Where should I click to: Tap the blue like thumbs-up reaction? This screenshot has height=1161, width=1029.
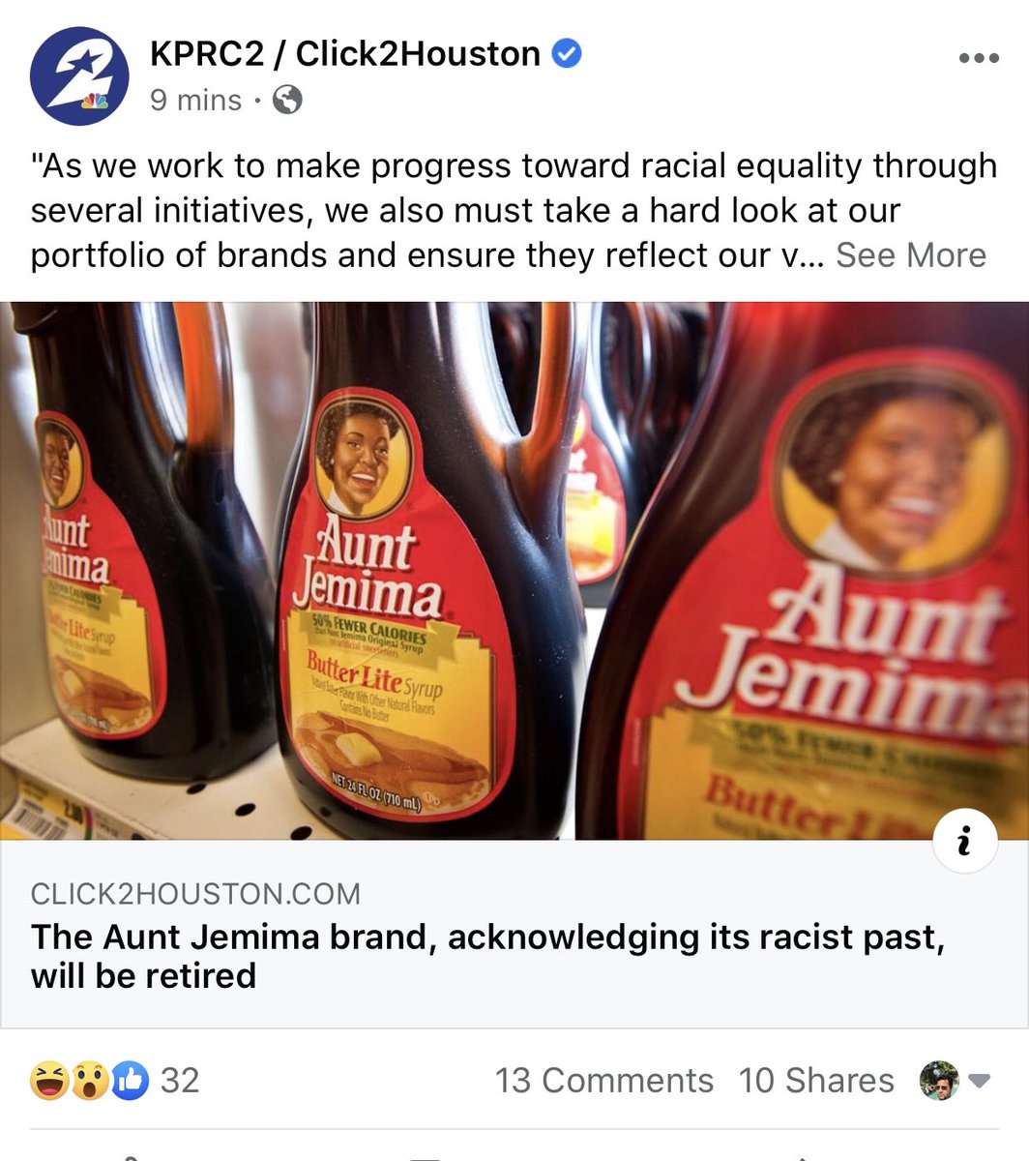130,1080
